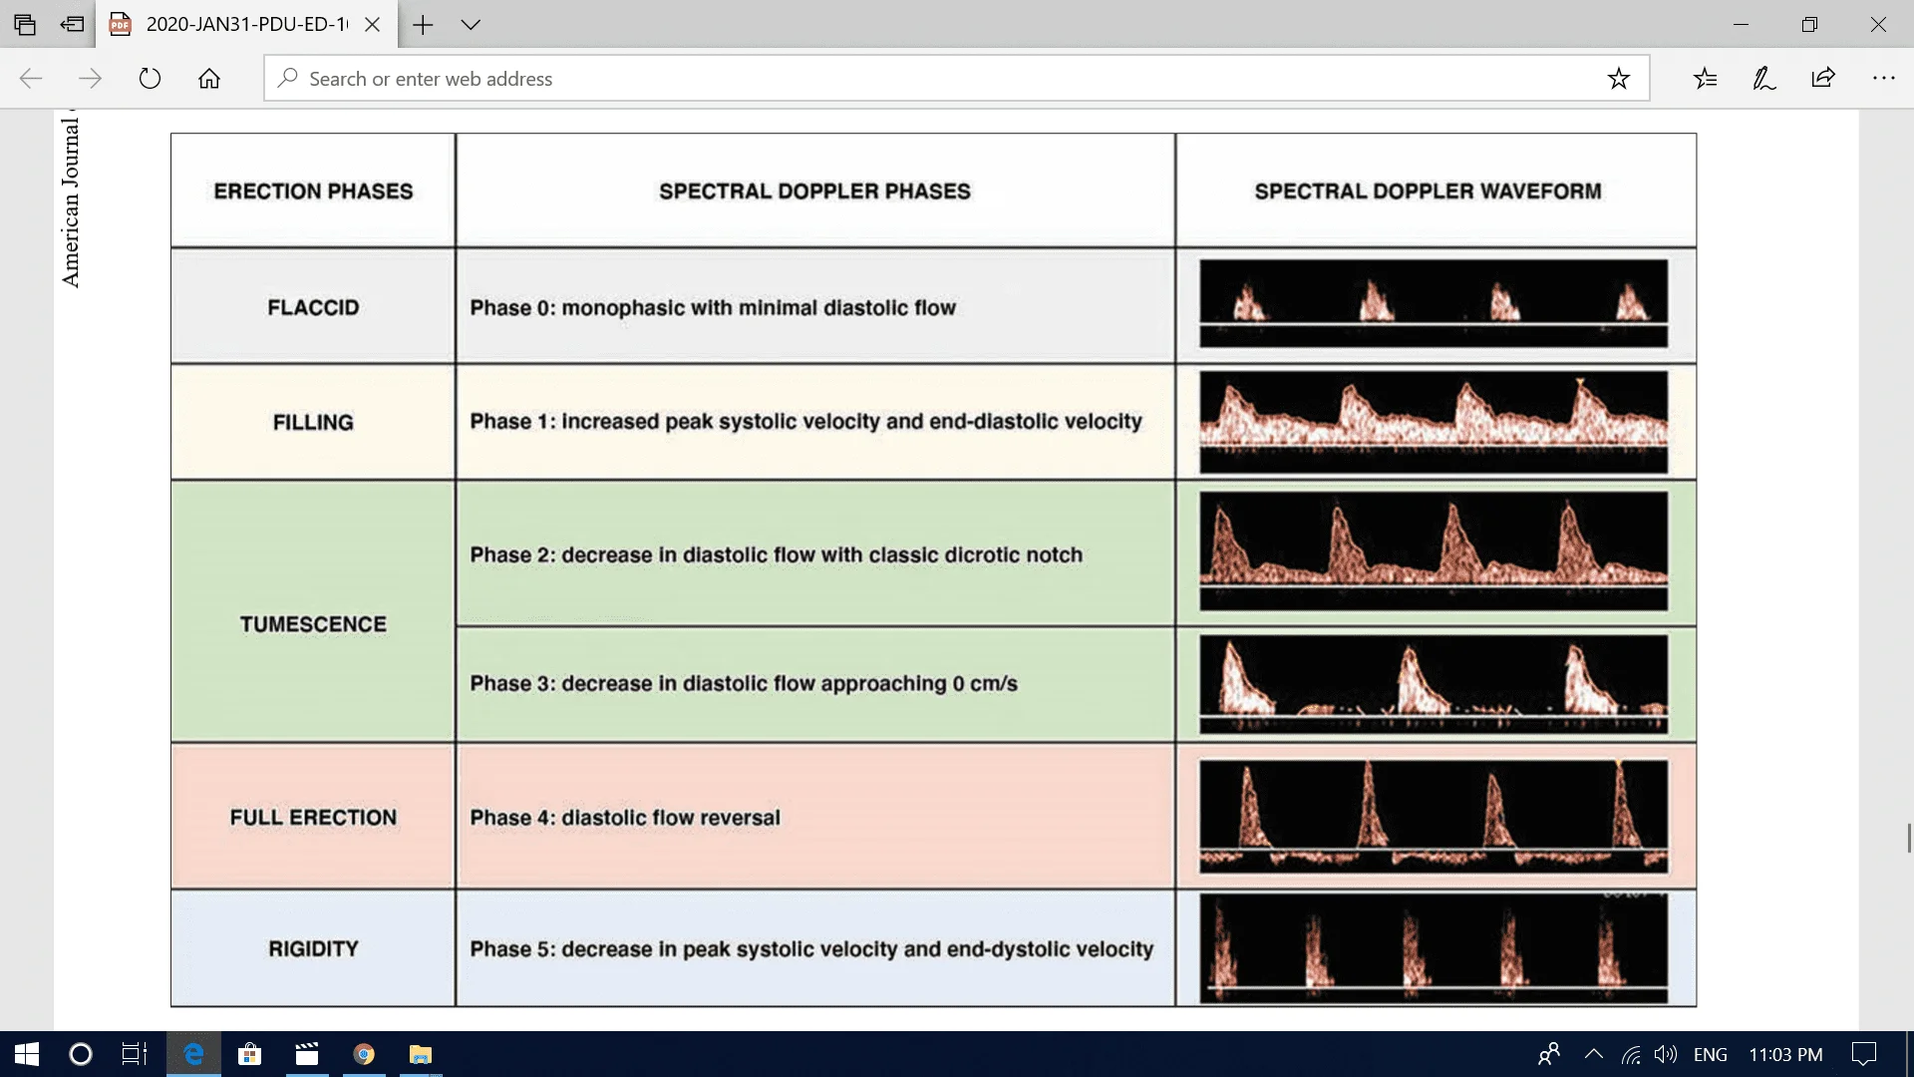This screenshot has height=1077, width=1914.
Task: Open the ENG language switcher
Action: pyautogui.click(x=1711, y=1054)
